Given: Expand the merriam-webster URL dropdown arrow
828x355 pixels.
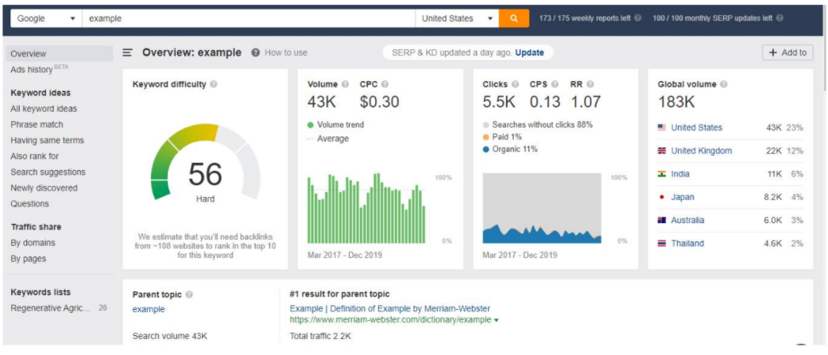Looking at the screenshot, I should tap(497, 321).
